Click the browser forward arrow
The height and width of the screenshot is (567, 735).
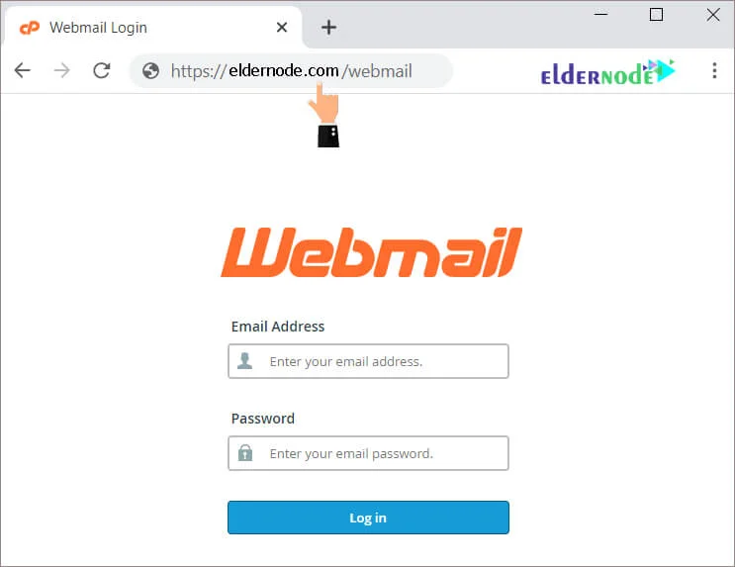(62, 71)
